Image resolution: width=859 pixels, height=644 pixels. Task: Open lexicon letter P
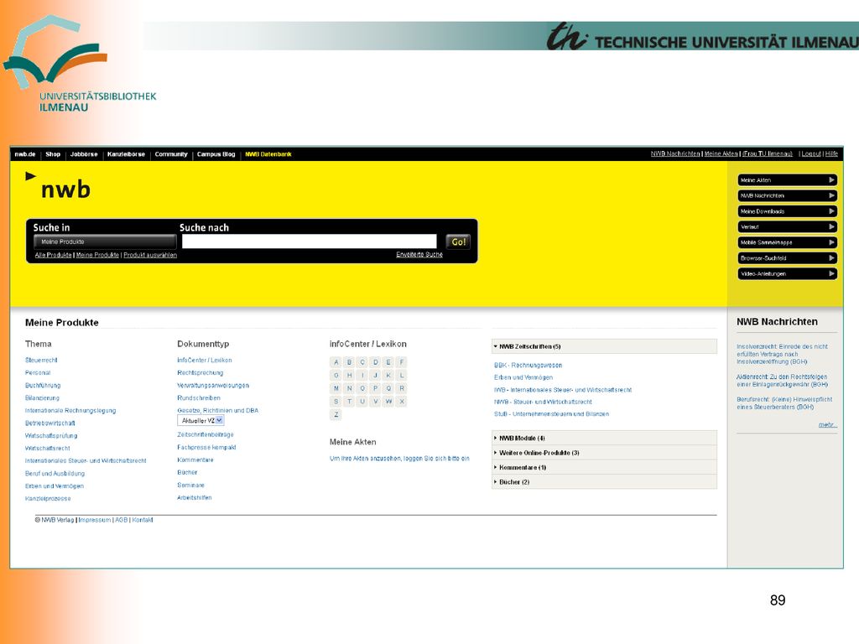point(376,389)
